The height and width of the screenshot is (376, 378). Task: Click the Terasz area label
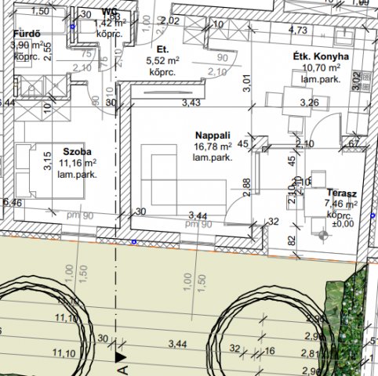[x=342, y=193]
